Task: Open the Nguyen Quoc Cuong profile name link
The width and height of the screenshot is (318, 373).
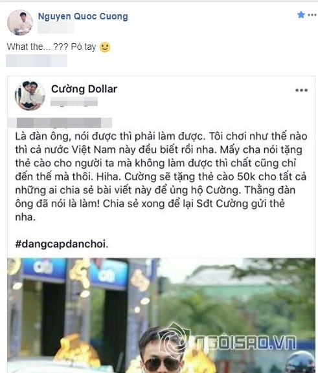Action: point(83,16)
